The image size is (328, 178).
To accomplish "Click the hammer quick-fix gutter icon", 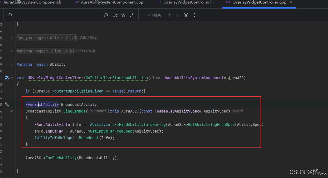I will pos(7,104).
